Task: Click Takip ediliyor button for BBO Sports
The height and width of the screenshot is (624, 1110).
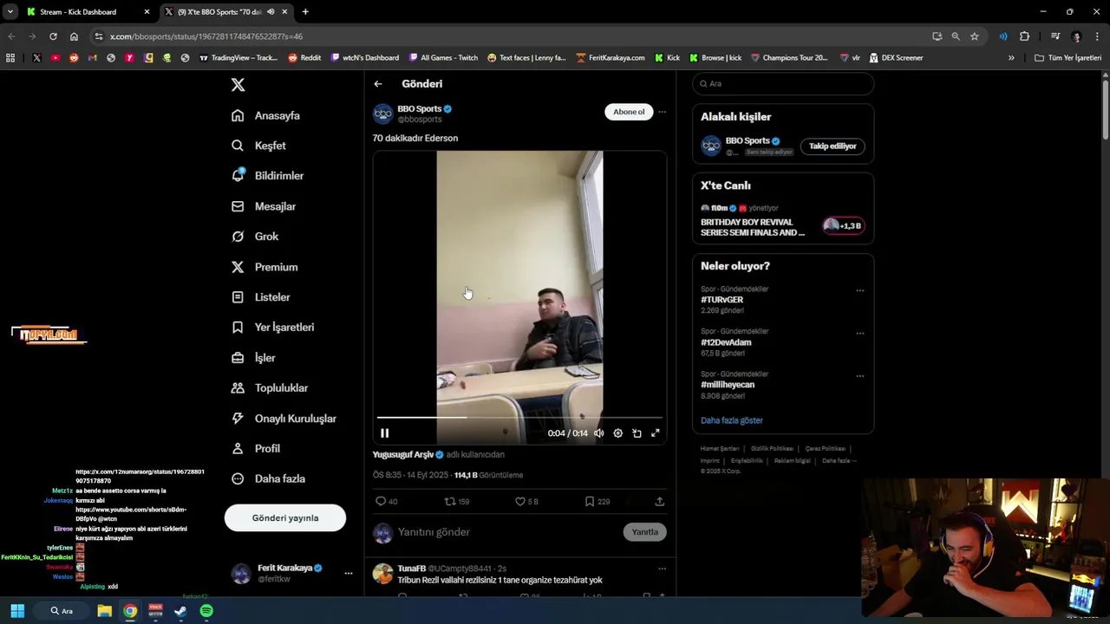Action: pyautogui.click(x=832, y=146)
